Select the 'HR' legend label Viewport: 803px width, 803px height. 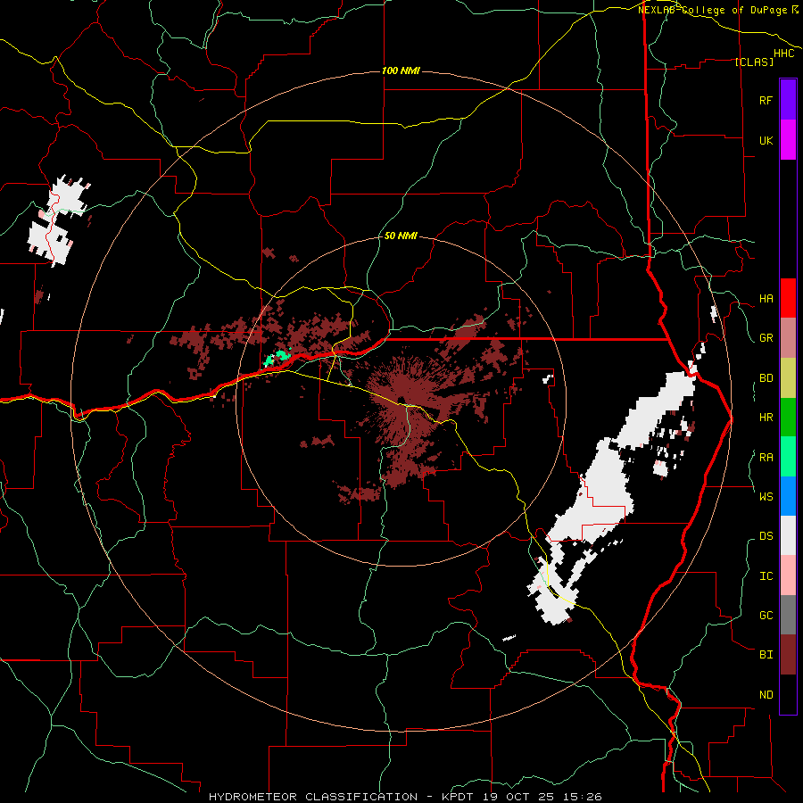click(x=766, y=418)
